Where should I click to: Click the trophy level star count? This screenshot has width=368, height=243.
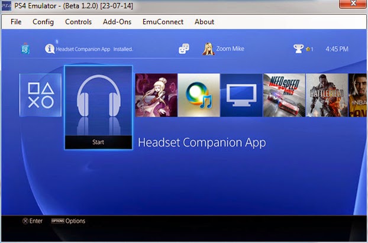coord(309,49)
